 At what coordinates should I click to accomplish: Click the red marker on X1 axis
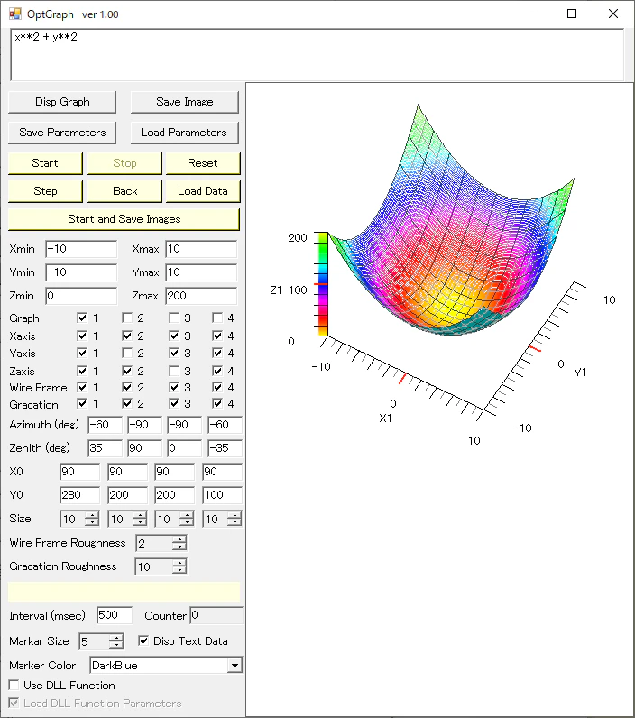click(x=402, y=379)
